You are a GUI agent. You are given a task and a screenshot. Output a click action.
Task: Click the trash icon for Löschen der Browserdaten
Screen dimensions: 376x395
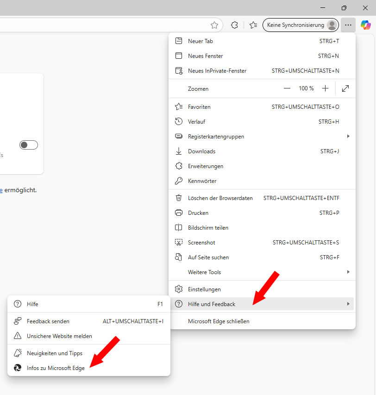(179, 198)
